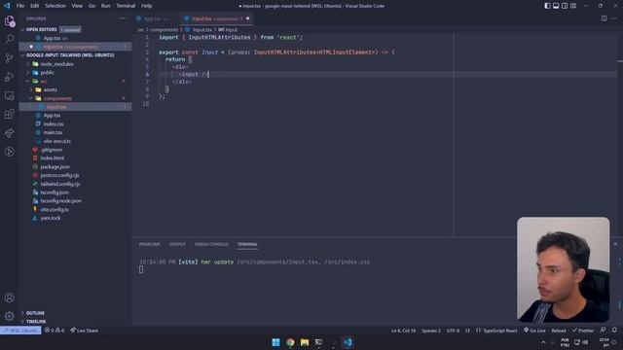Switch to the Output panel tab
This screenshot has height=350, width=623.
tap(177, 244)
